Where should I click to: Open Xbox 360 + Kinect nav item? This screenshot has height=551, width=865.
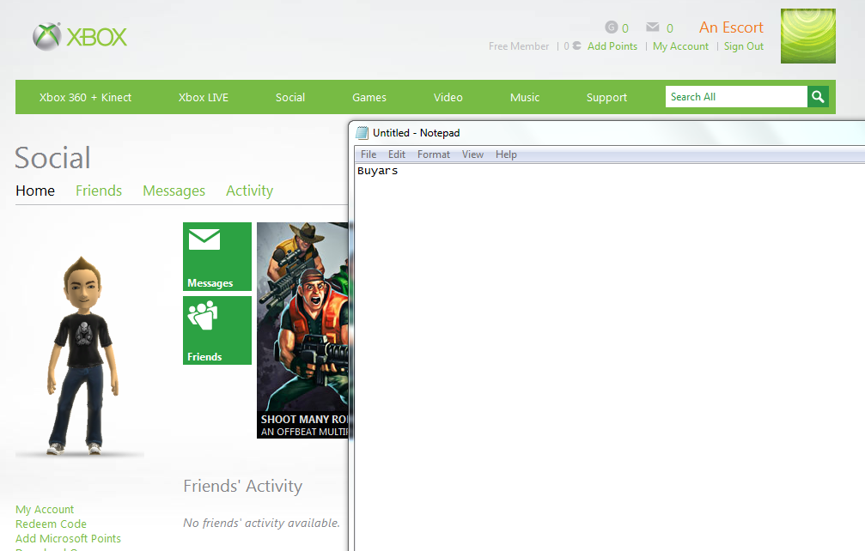[x=86, y=98]
